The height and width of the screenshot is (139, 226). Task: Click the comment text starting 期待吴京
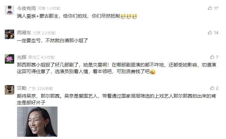[x=116, y=99]
